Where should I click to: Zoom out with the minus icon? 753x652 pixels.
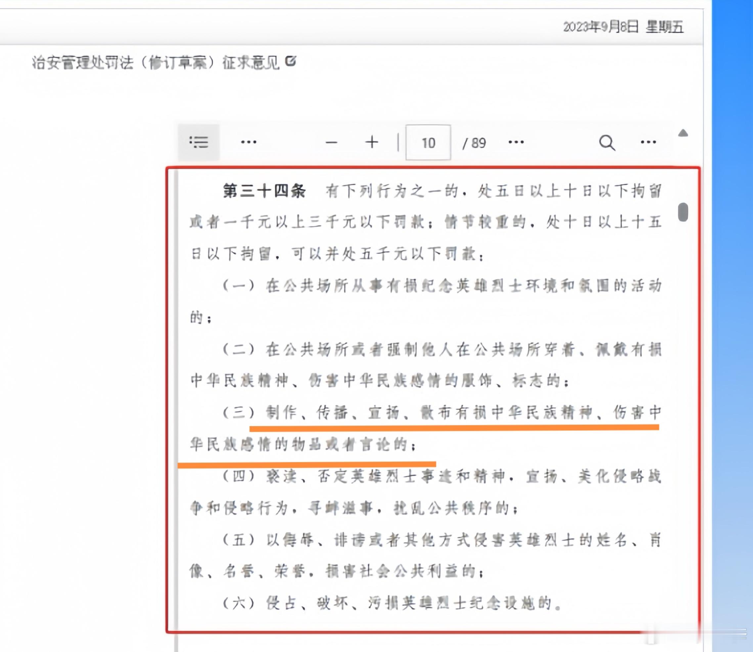click(332, 142)
